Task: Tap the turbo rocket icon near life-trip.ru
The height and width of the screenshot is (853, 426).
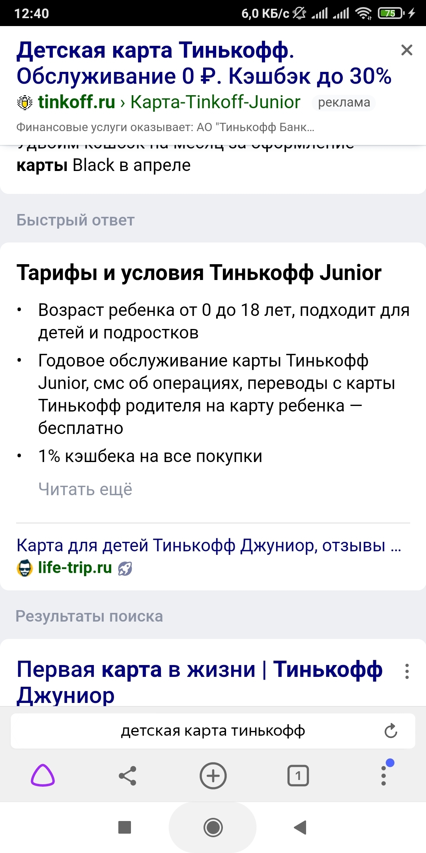Action: tap(125, 569)
